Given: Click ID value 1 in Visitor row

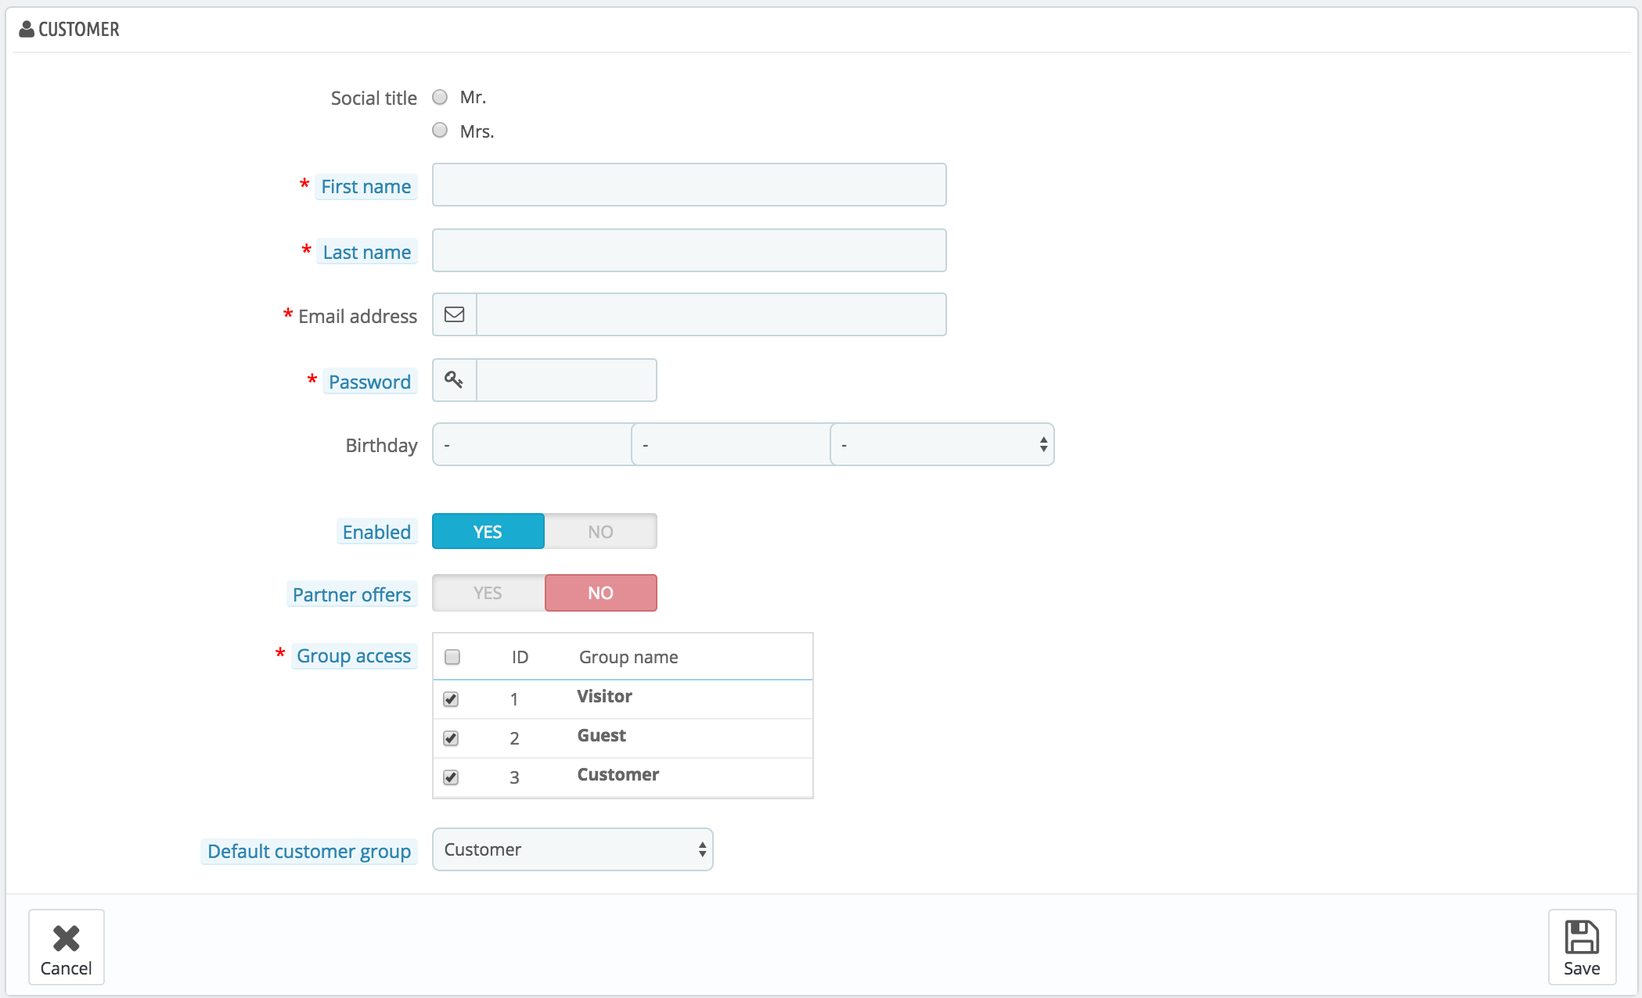Looking at the screenshot, I should (x=514, y=699).
